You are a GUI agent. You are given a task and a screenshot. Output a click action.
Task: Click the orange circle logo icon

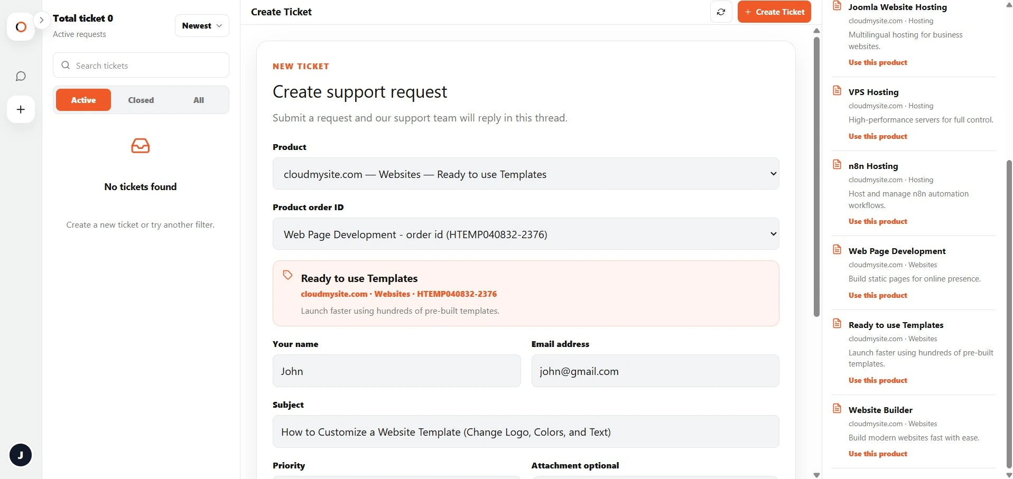click(21, 27)
